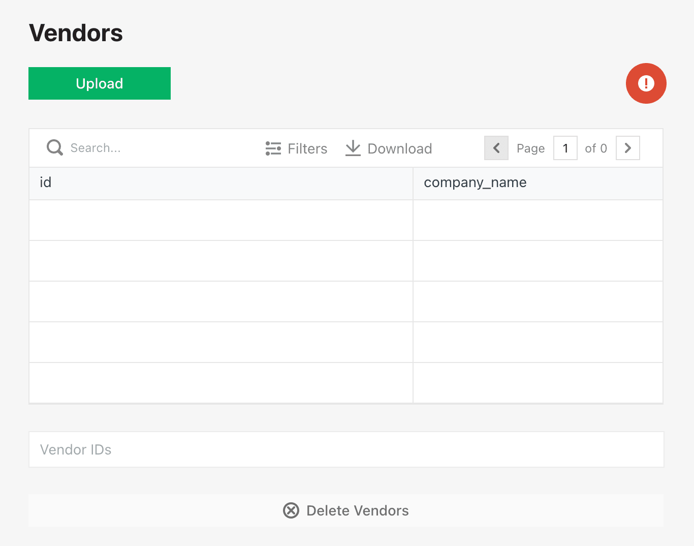Go to next table page

tap(627, 148)
